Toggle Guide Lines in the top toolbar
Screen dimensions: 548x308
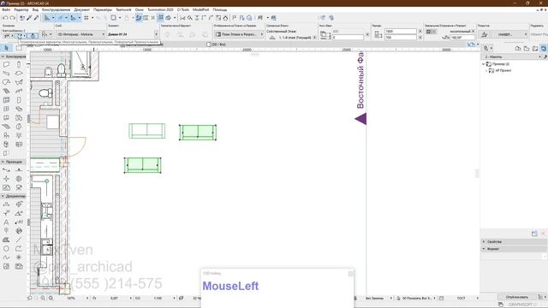click(x=47, y=18)
